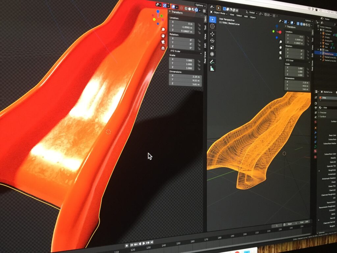Open the Object Data curve properties tab
Image resolution: width=337 pixels, height=253 pixels.
pyautogui.click(x=315, y=146)
